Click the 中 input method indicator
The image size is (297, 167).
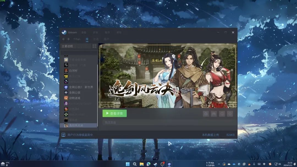point(264,164)
